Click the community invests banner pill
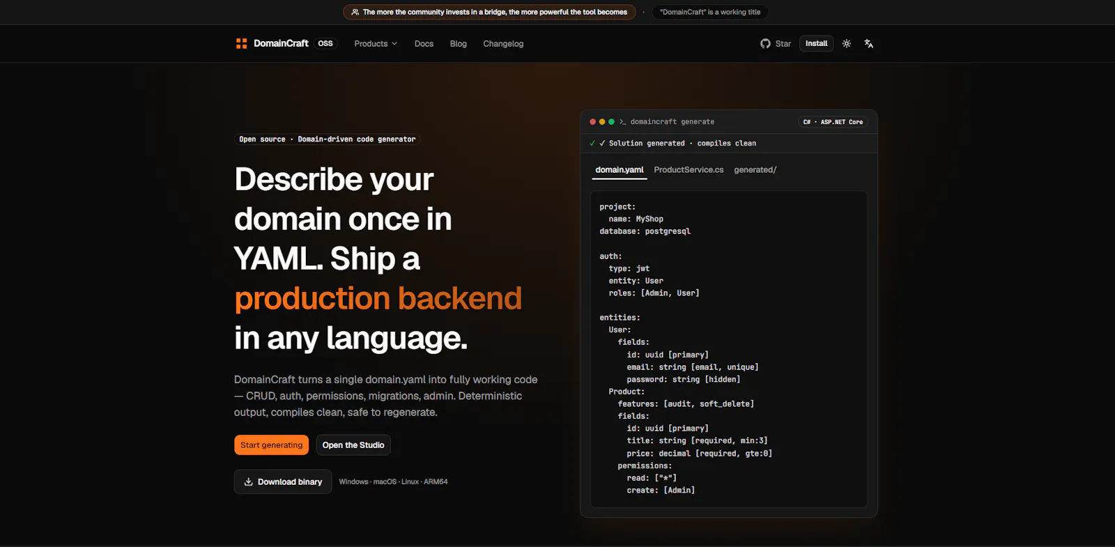This screenshot has width=1115, height=547. coord(489,12)
